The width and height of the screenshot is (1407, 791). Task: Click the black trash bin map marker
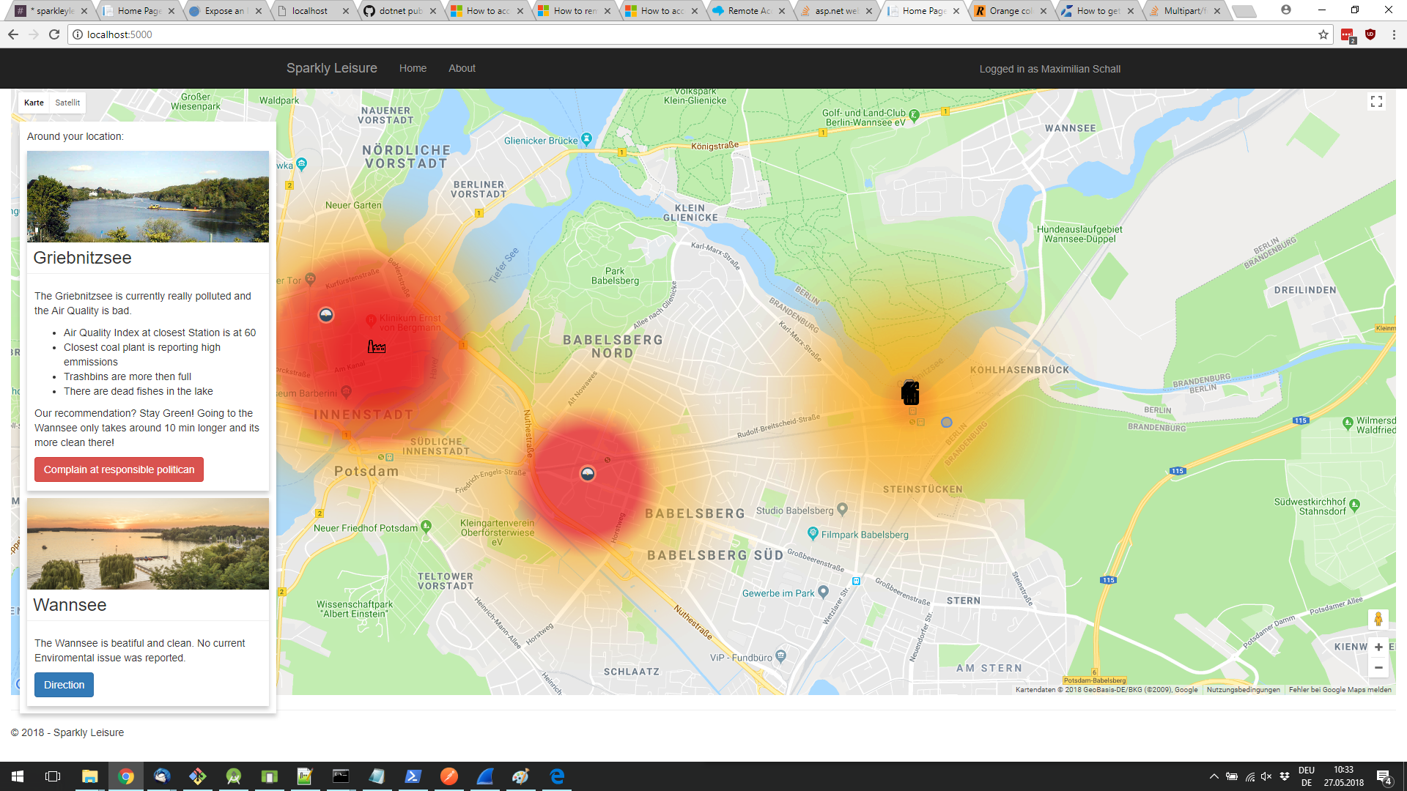pyautogui.click(x=910, y=393)
